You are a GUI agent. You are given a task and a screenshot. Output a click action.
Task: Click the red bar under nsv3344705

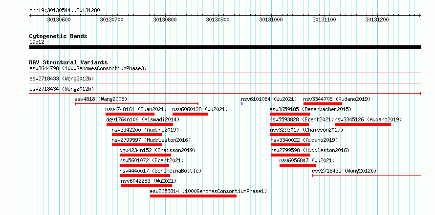[x=323, y=104]
